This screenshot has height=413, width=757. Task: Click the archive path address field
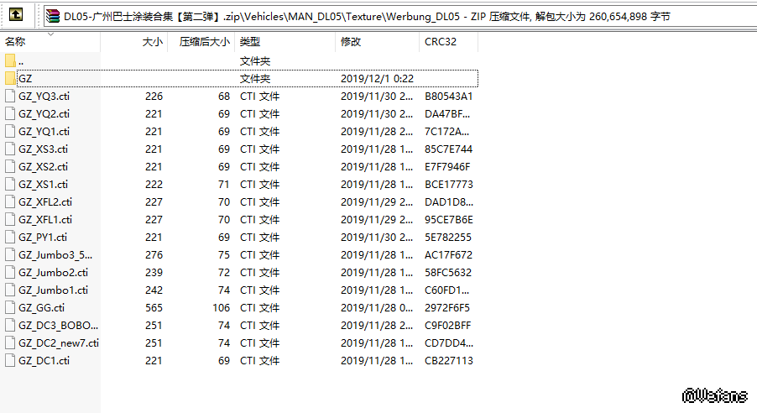pos(400,17)
